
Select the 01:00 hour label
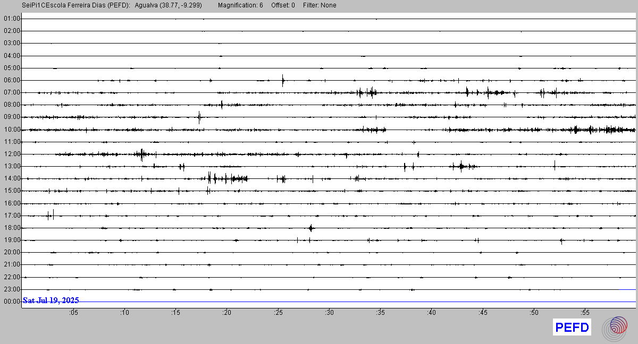tap(12, 19)
